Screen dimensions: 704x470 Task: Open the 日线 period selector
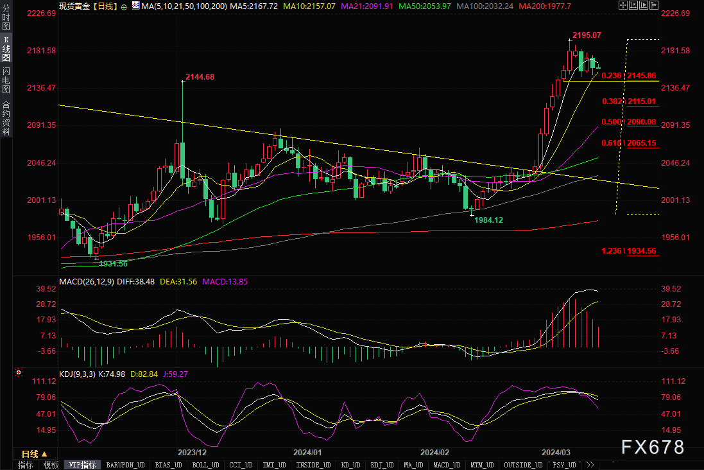34,454
